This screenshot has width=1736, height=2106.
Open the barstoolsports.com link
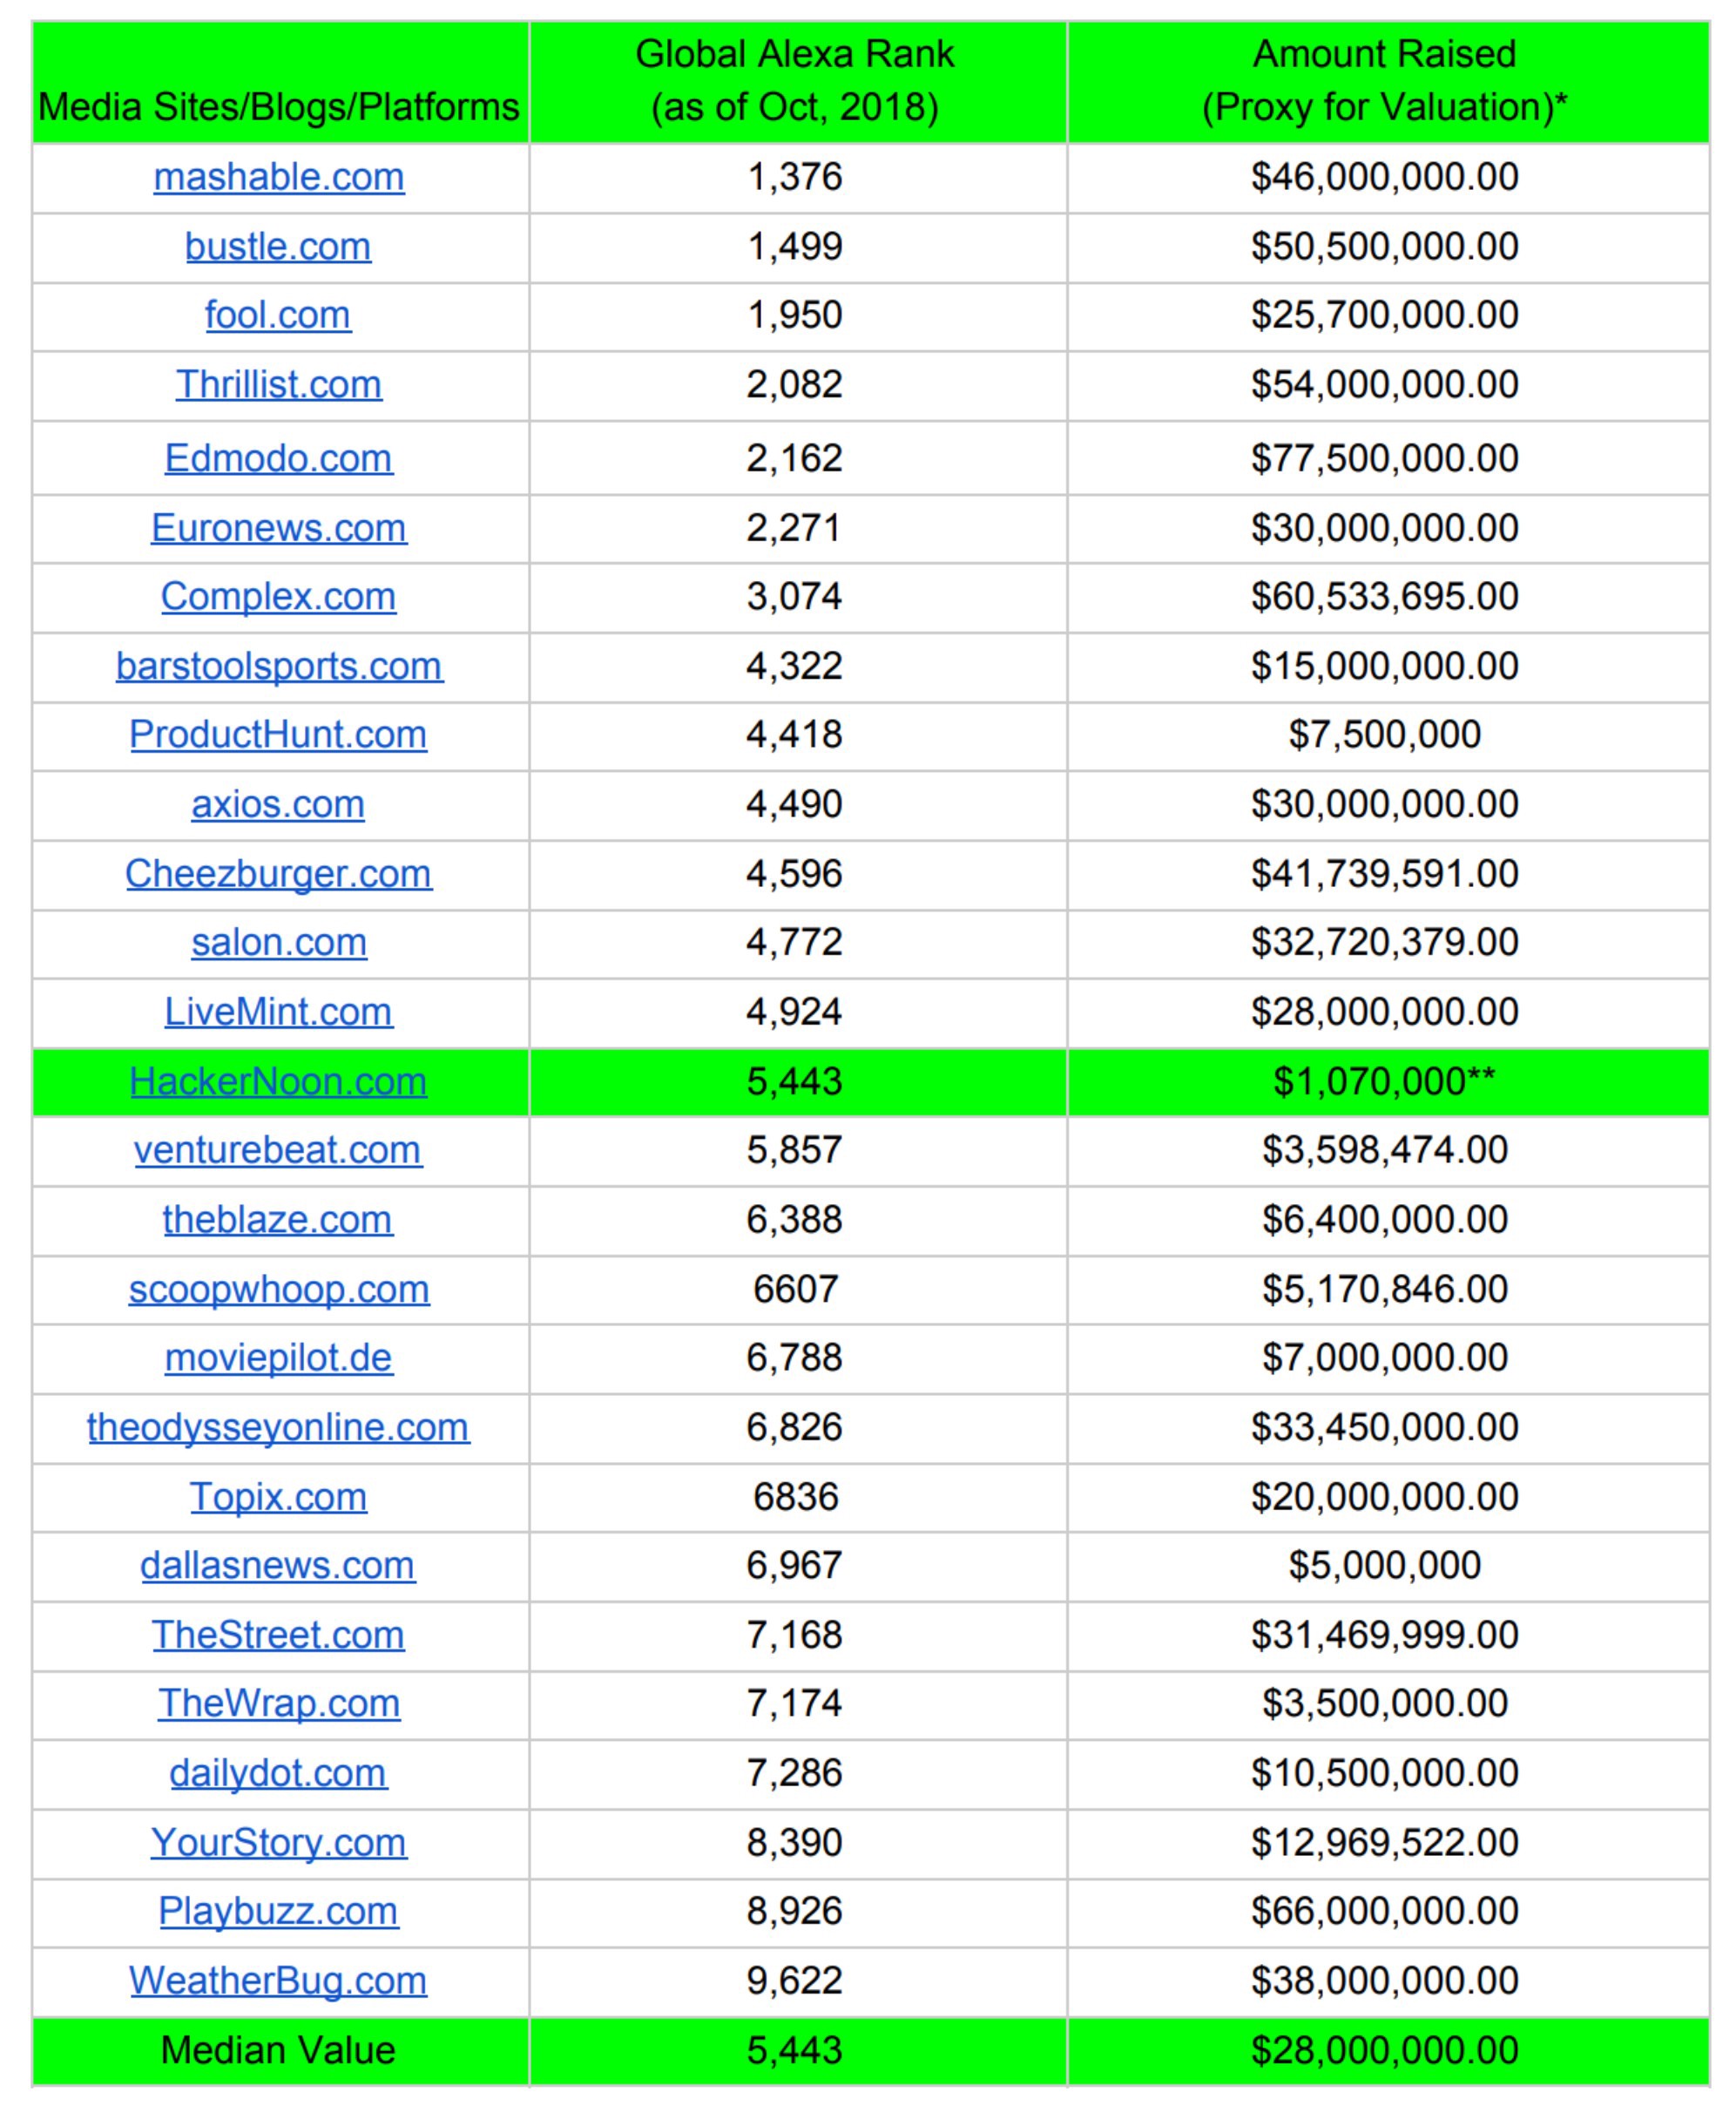point(278,666)
